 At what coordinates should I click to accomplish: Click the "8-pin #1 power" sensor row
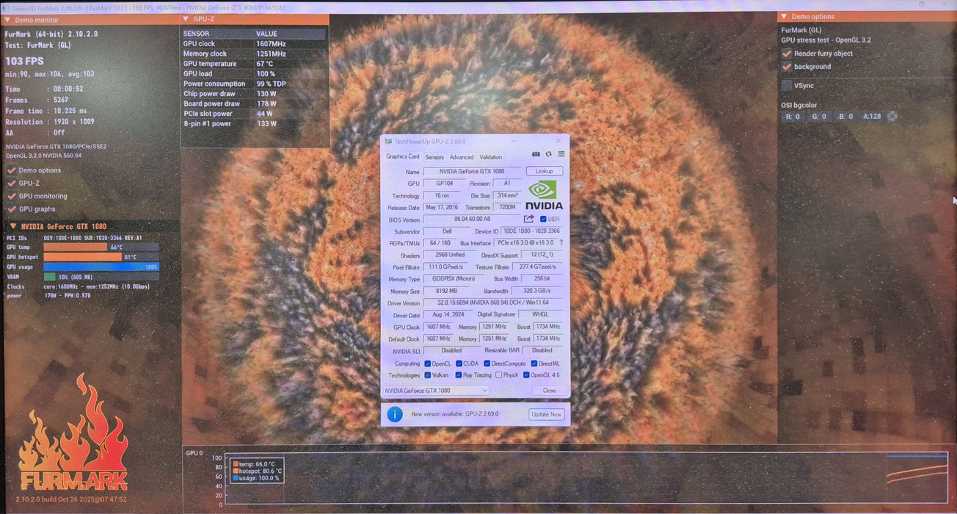tap(254, 123)
